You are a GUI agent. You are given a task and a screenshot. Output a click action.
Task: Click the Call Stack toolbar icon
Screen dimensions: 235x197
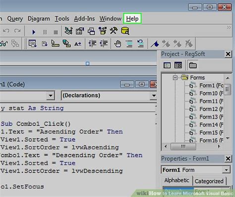tap(15, 44)
